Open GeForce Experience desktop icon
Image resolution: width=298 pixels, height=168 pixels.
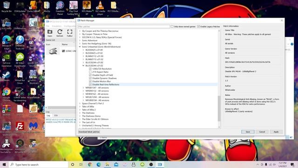tap(7, 60)
